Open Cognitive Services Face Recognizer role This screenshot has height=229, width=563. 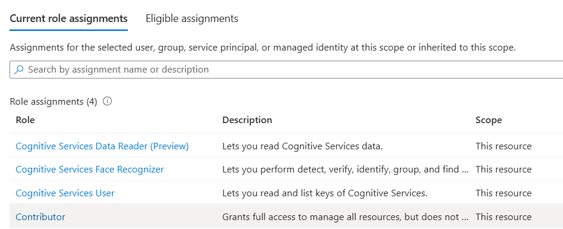pos(90,170)
